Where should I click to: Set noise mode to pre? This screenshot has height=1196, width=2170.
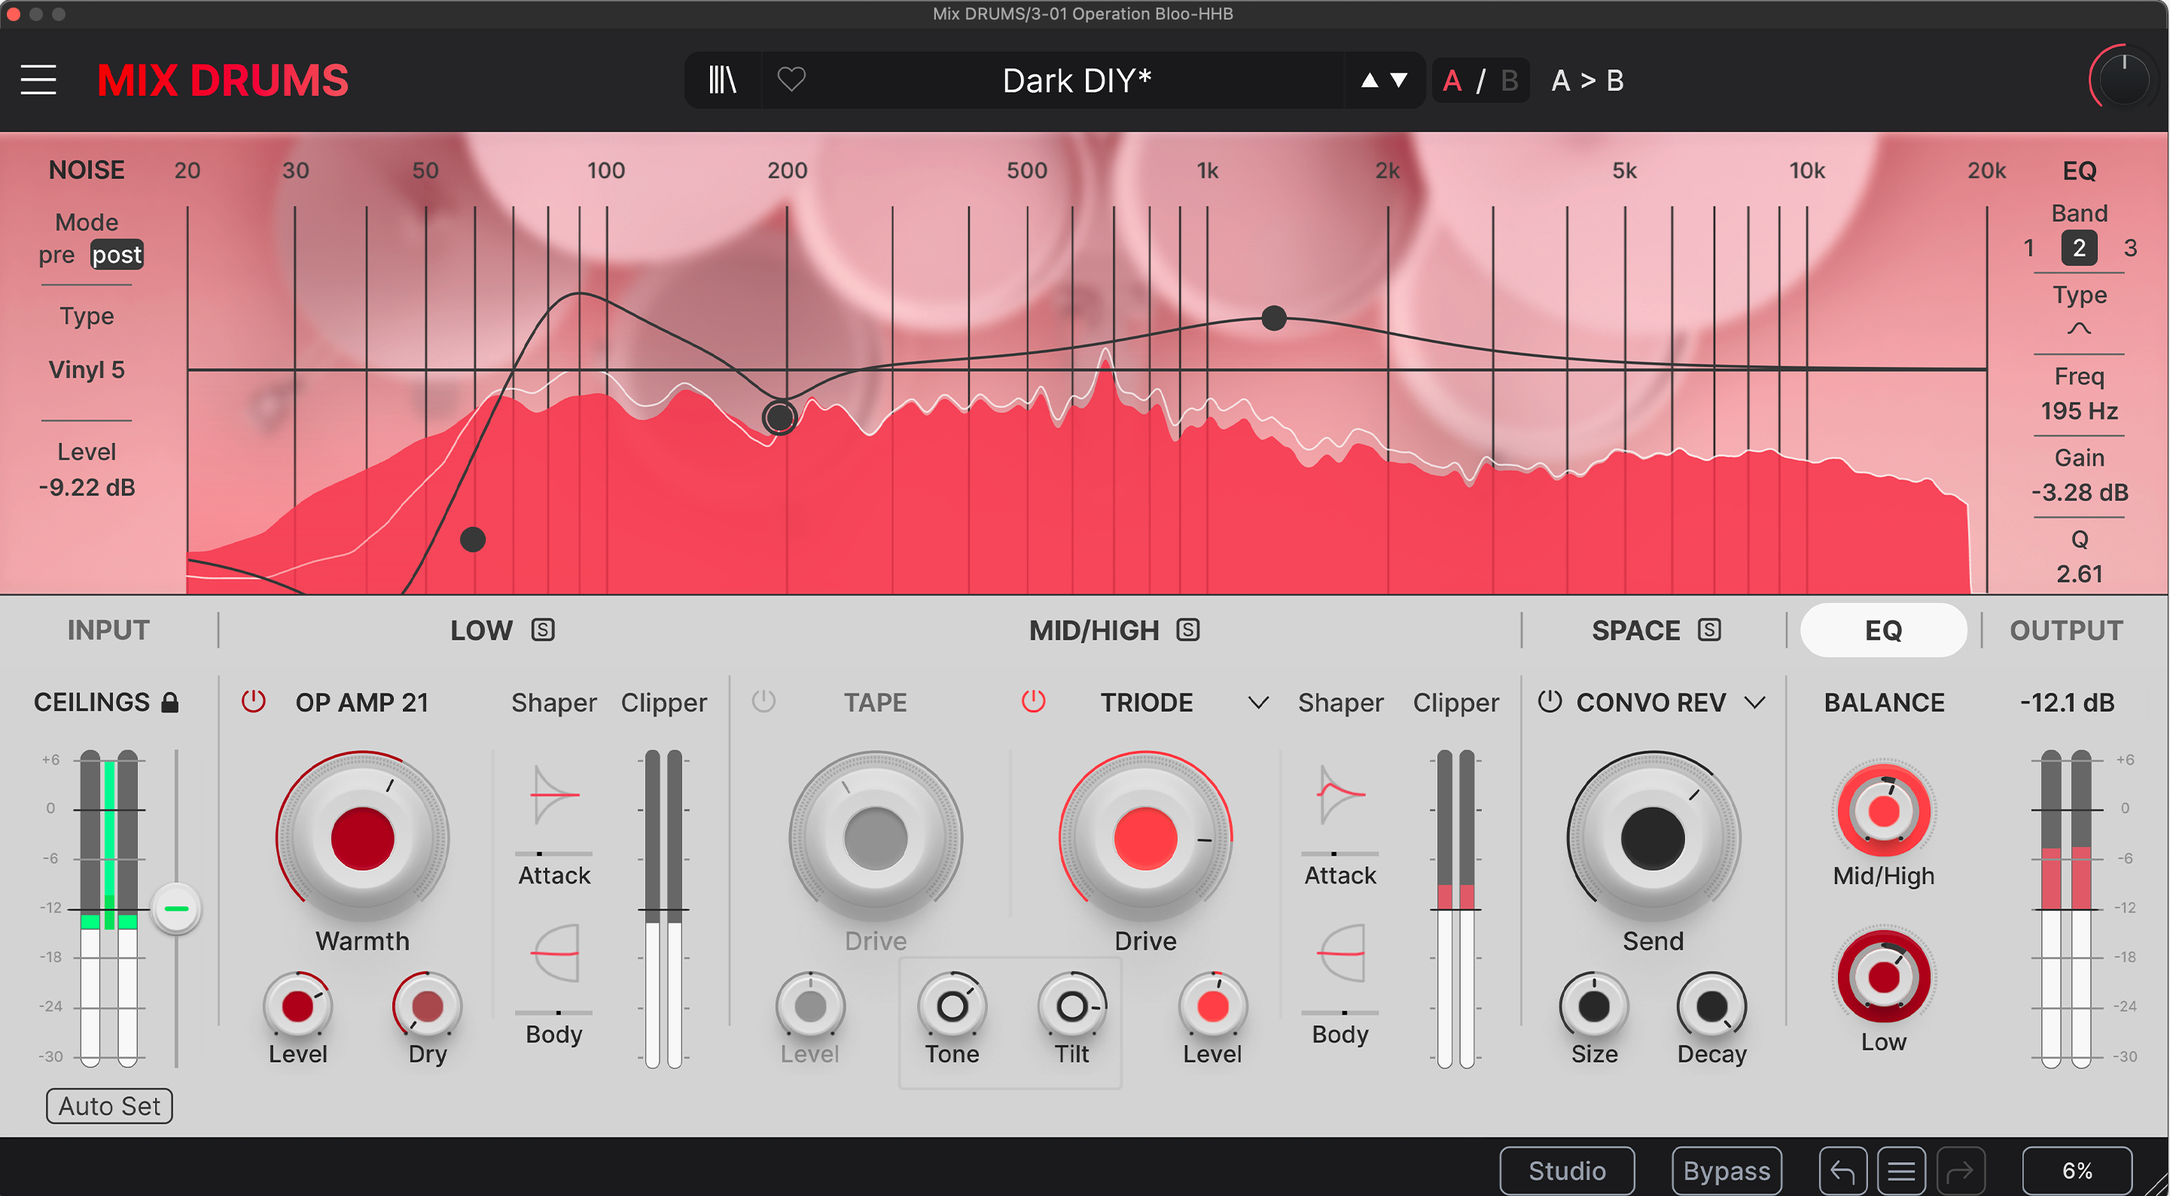pyautogui.click(x=56, y=254)
